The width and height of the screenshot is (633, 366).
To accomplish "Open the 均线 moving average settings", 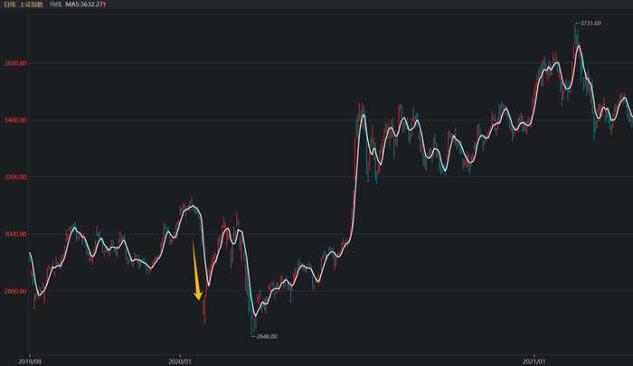I will pos(56,5).
